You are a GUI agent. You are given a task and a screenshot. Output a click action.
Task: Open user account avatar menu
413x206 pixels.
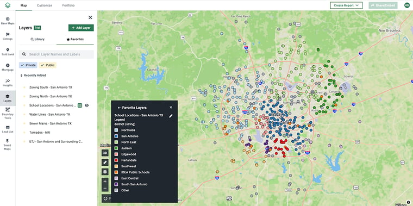[407, 5]
